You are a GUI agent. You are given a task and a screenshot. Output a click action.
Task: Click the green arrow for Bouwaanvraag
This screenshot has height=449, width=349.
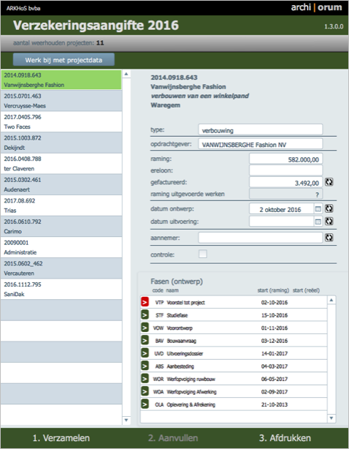[x=145, y=340]
